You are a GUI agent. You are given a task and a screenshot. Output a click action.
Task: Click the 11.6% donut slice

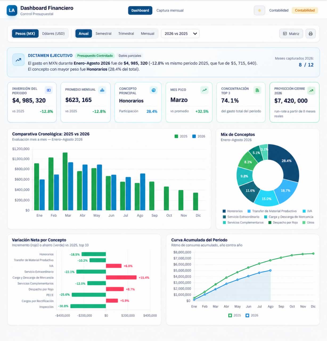(x=250, y=191)
